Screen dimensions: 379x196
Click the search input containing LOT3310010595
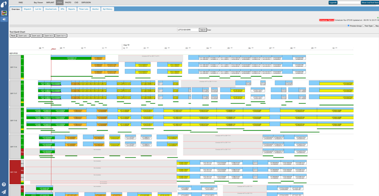point(187,30)
